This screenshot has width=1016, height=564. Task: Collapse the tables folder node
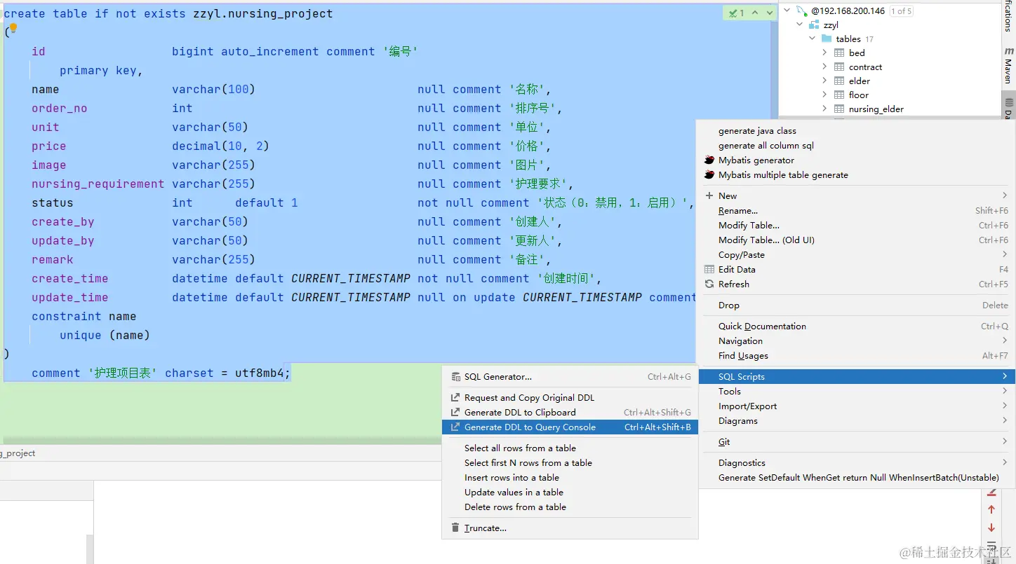click(x=813, y=39)
